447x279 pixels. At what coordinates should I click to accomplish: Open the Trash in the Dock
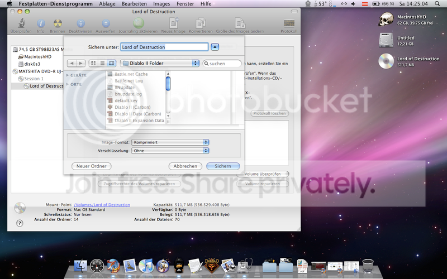[x=368, y=266]
